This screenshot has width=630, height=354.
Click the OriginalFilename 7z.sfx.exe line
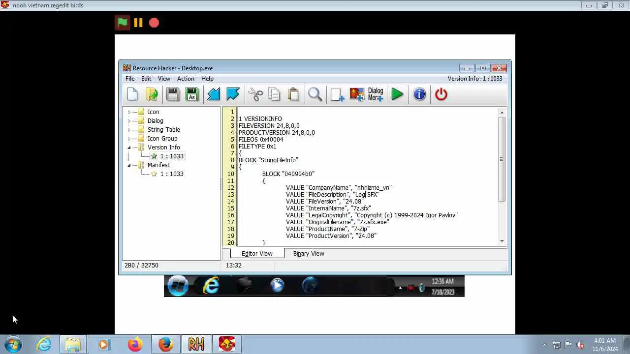(337, 222)
